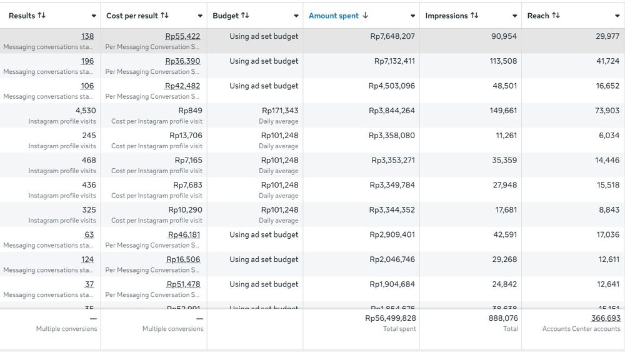Select the 41,724 reach cell

[x=573, y=66]
